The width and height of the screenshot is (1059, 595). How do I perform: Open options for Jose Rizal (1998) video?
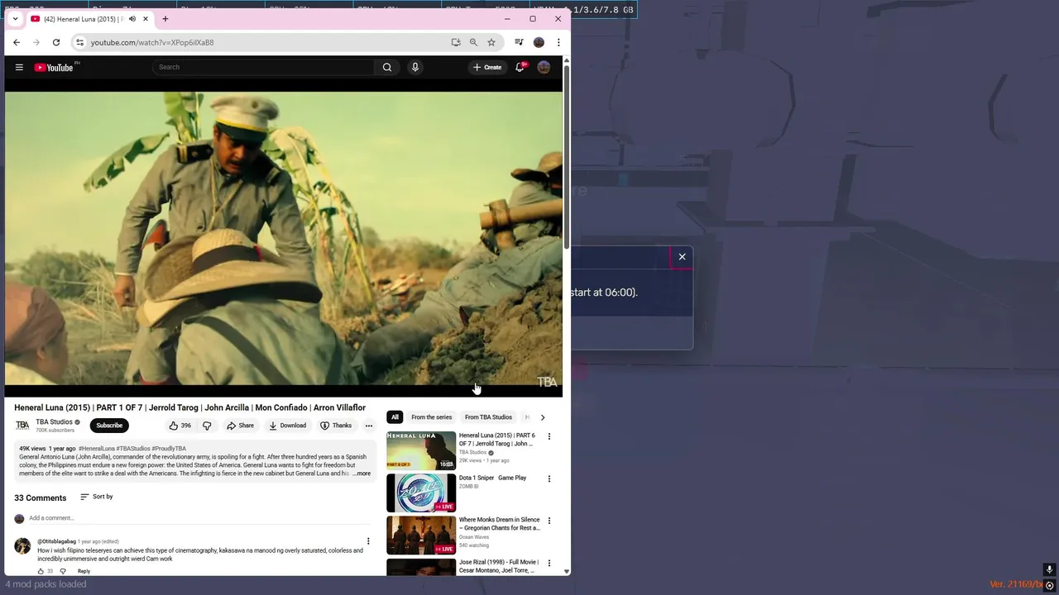549,563
